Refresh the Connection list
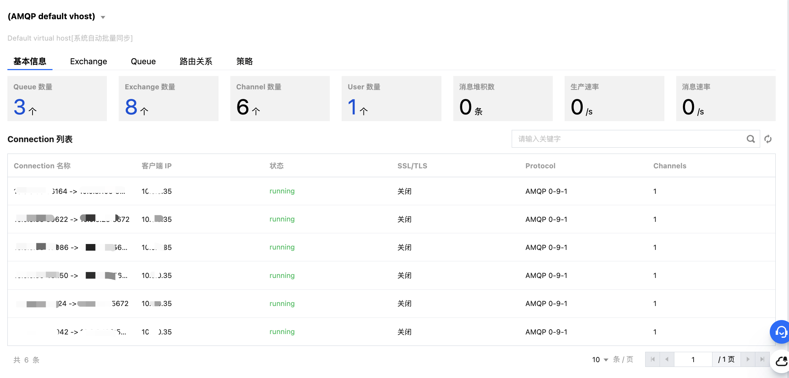Screen dimensions: 789x378 click(768, 139)
